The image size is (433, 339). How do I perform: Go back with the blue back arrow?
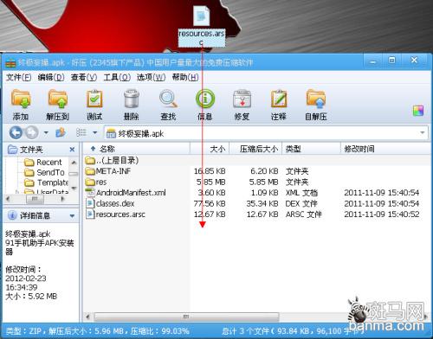[16, 132]
